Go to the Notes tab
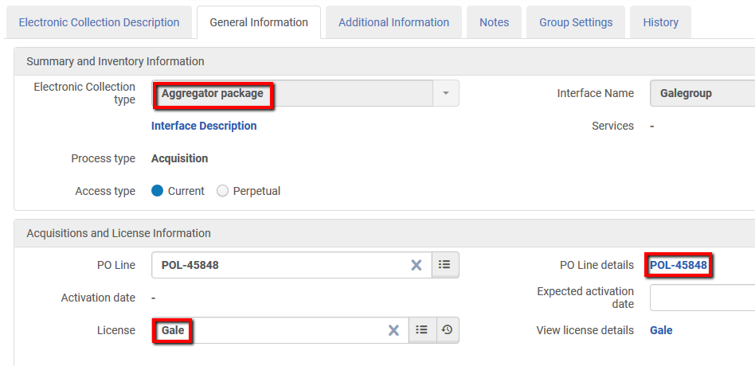 point(494,22)
